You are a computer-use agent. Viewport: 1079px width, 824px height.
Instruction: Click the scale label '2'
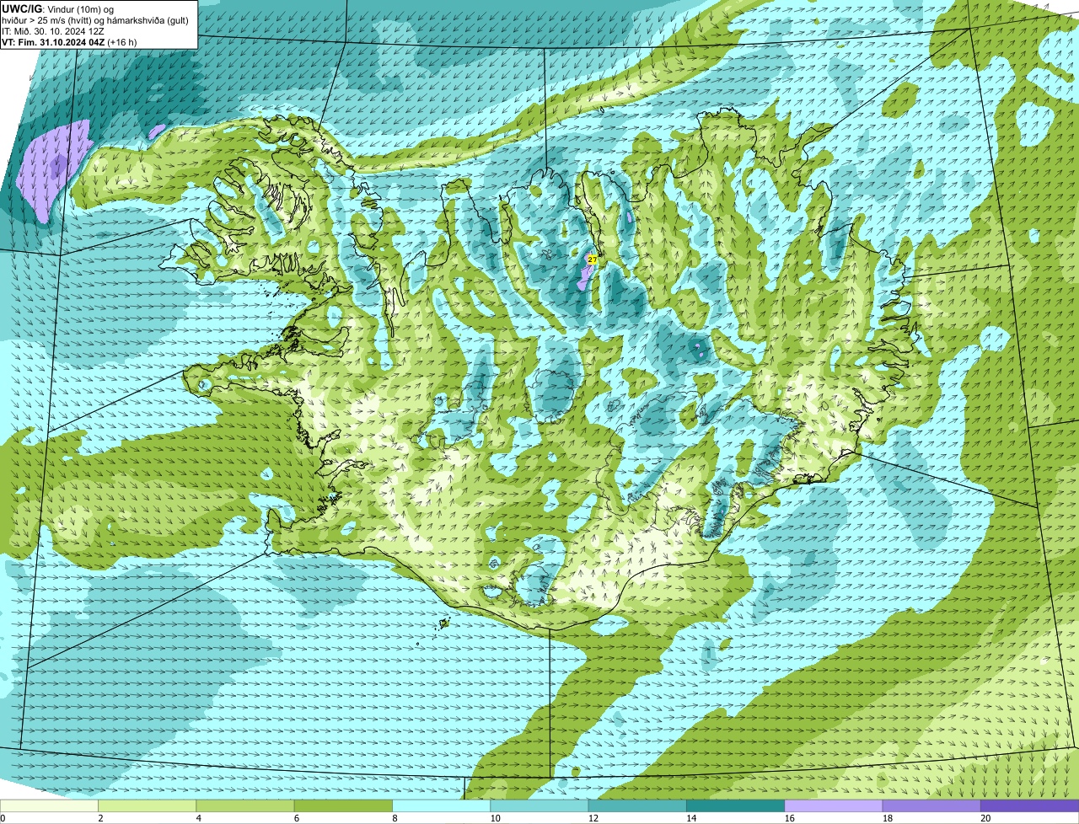tap(100, 818)
